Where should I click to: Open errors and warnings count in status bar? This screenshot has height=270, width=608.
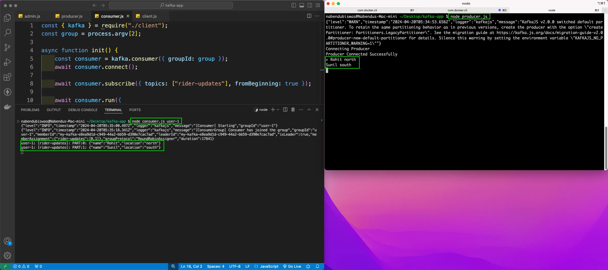pyautogui.click(x=21, y=266)
